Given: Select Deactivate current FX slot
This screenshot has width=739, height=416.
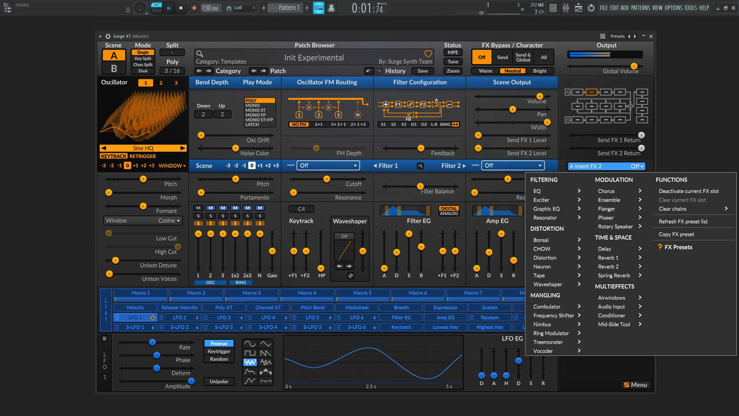Looking at the screenshot, I should click(689, 191).
